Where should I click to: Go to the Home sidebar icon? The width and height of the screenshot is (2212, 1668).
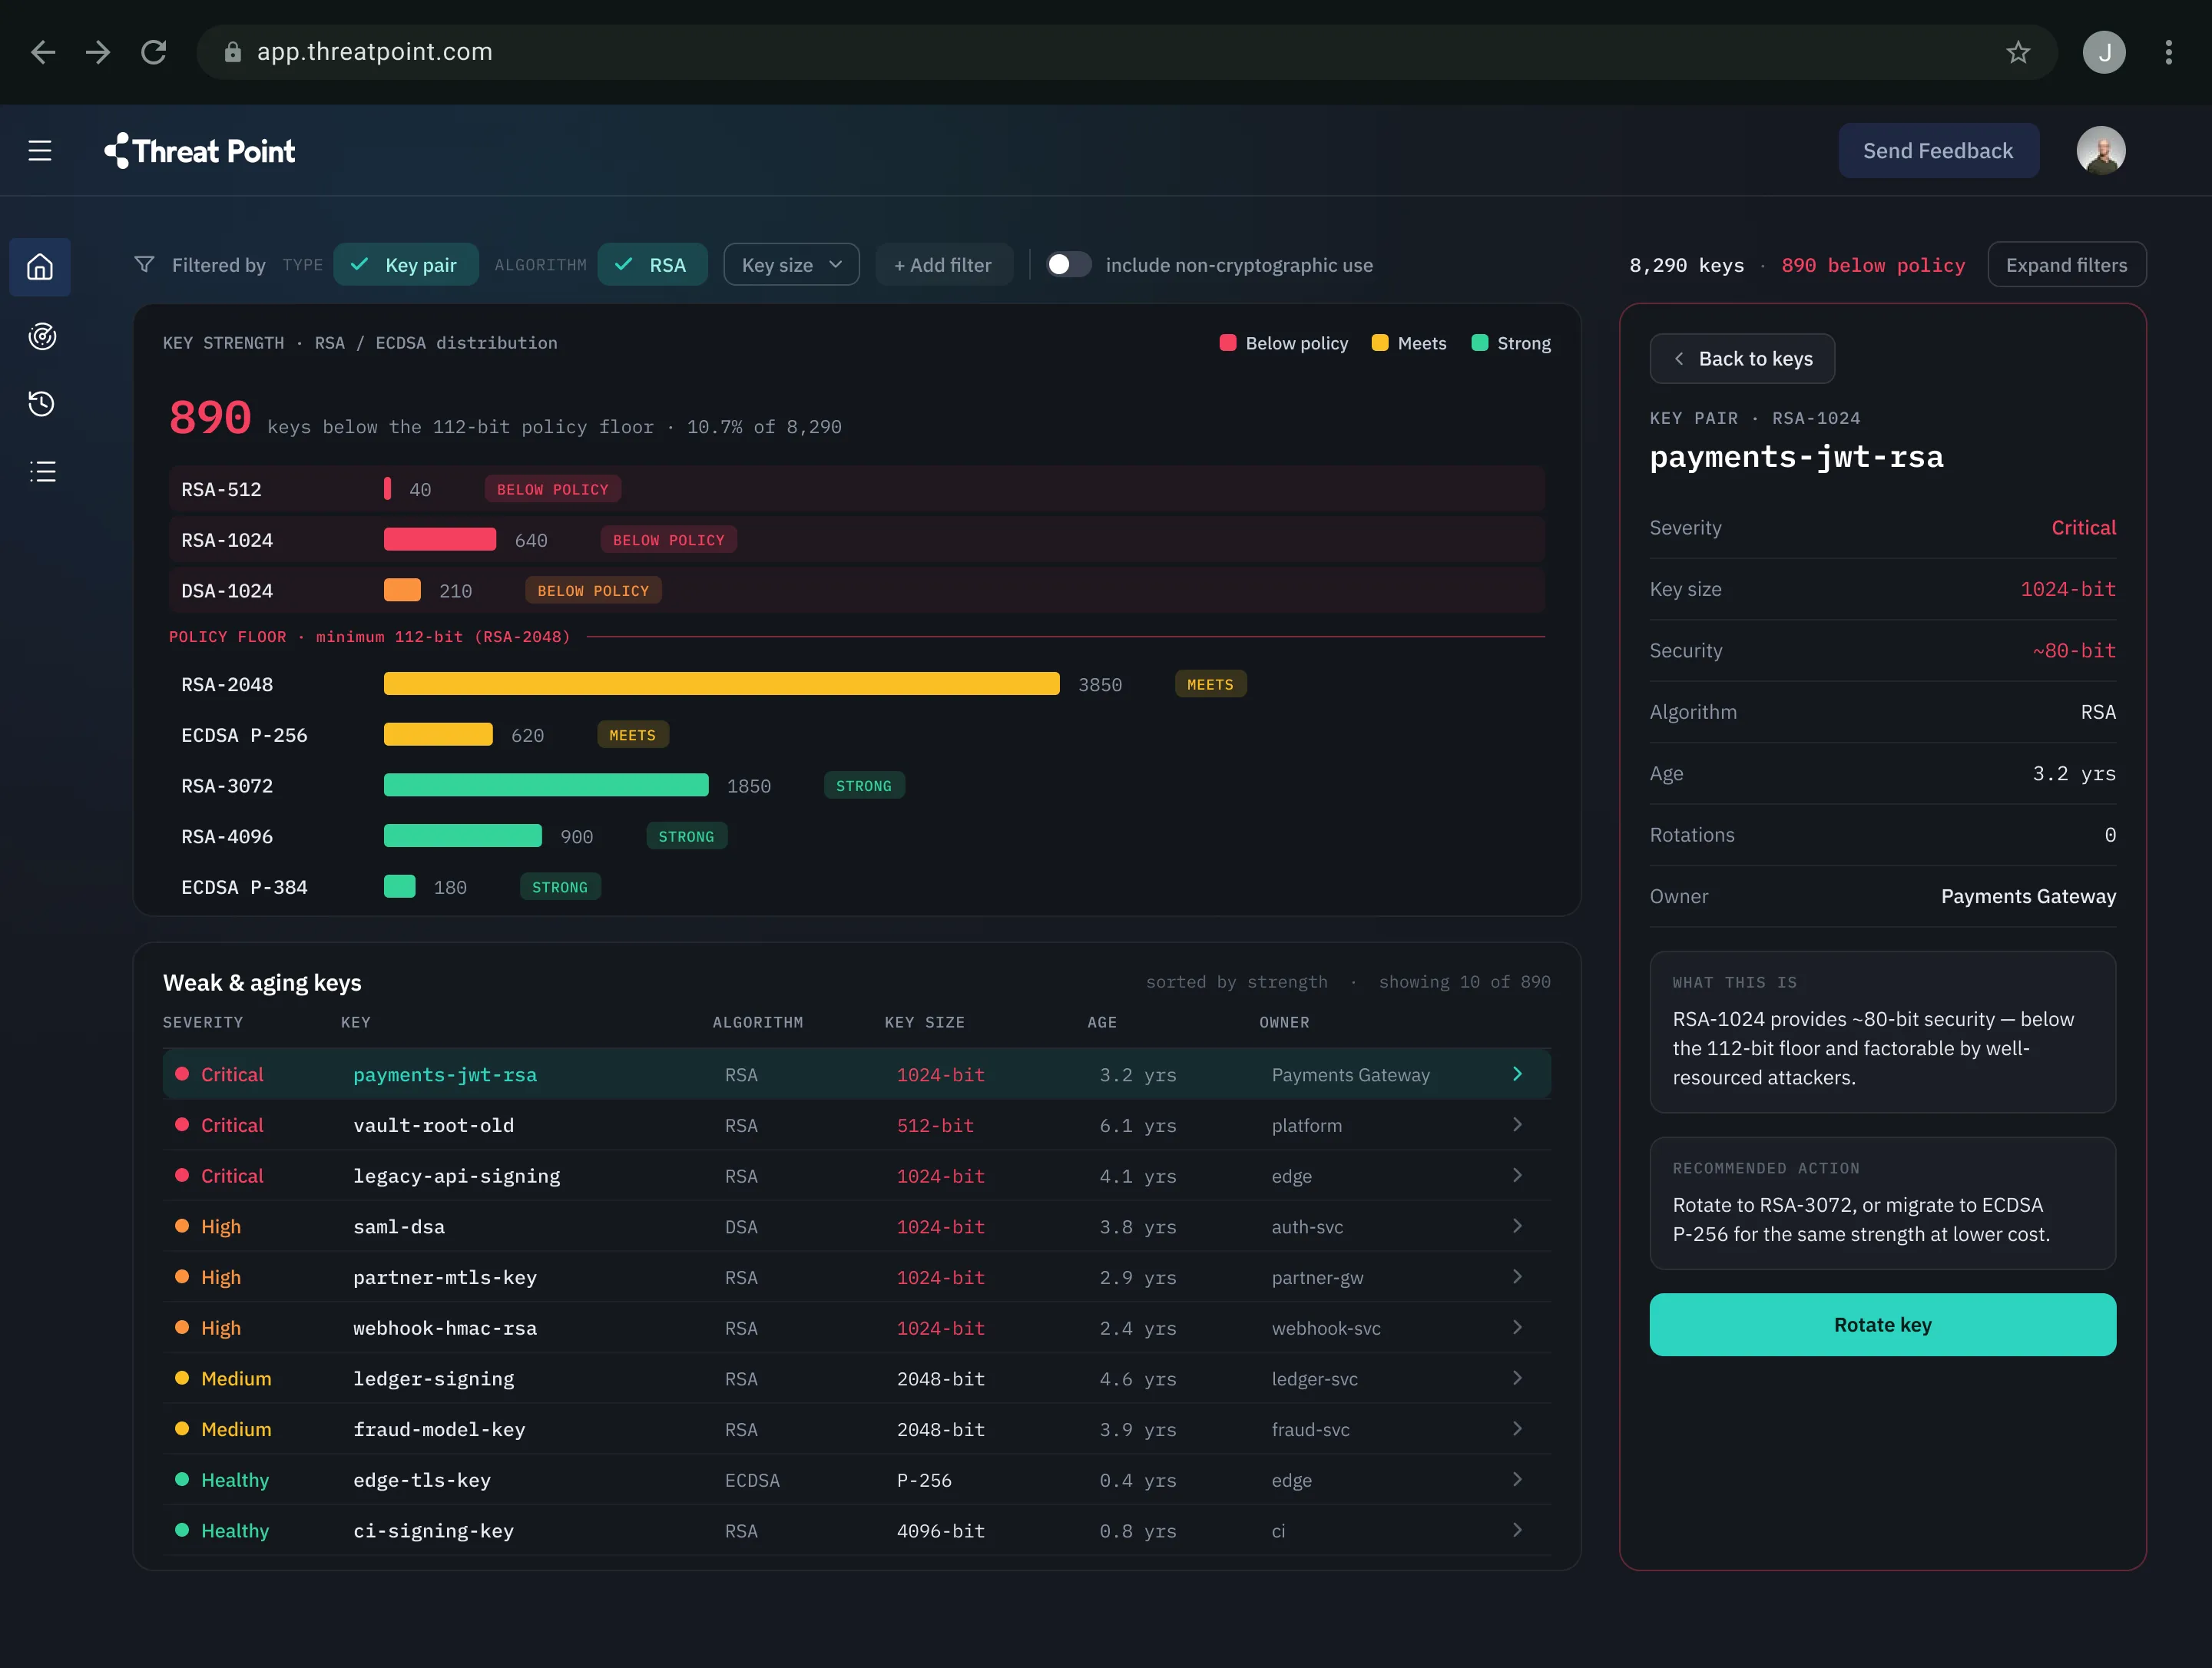[x=40, y=267]
